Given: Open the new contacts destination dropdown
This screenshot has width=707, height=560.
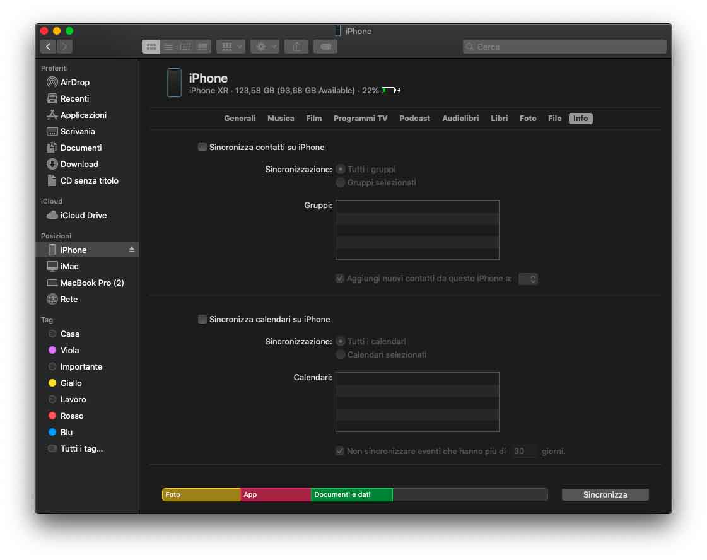Looking at the screenshot, I should pos(528,279).
